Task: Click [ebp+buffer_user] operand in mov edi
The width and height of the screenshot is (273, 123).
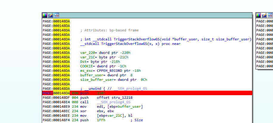Action: (x=120, y=107)
